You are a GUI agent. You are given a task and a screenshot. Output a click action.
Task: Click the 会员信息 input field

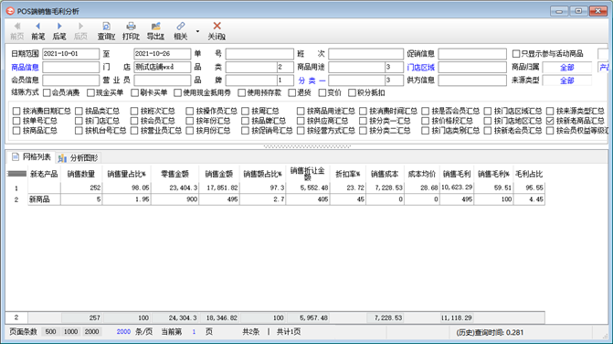[x=70, y=81]
